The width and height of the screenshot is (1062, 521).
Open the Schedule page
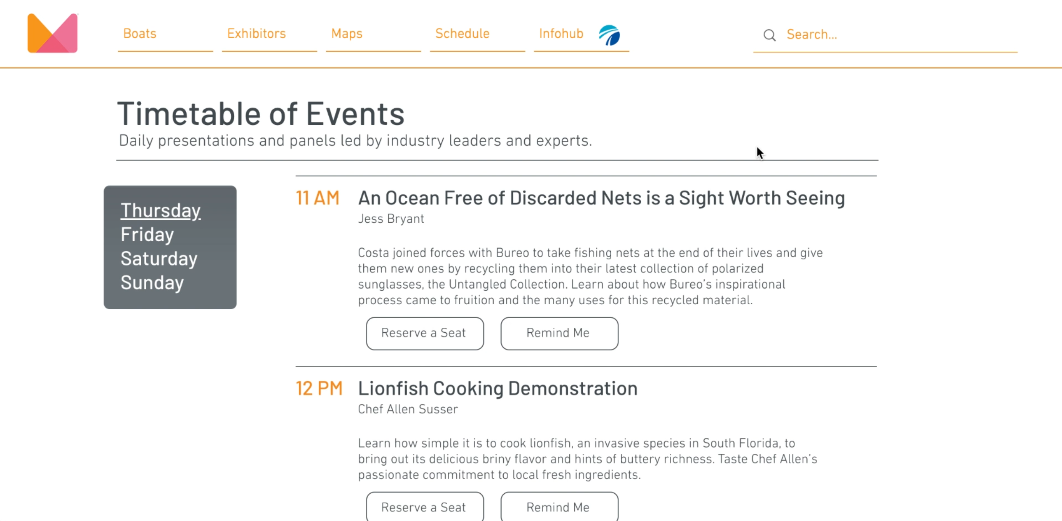coord(462,34)
